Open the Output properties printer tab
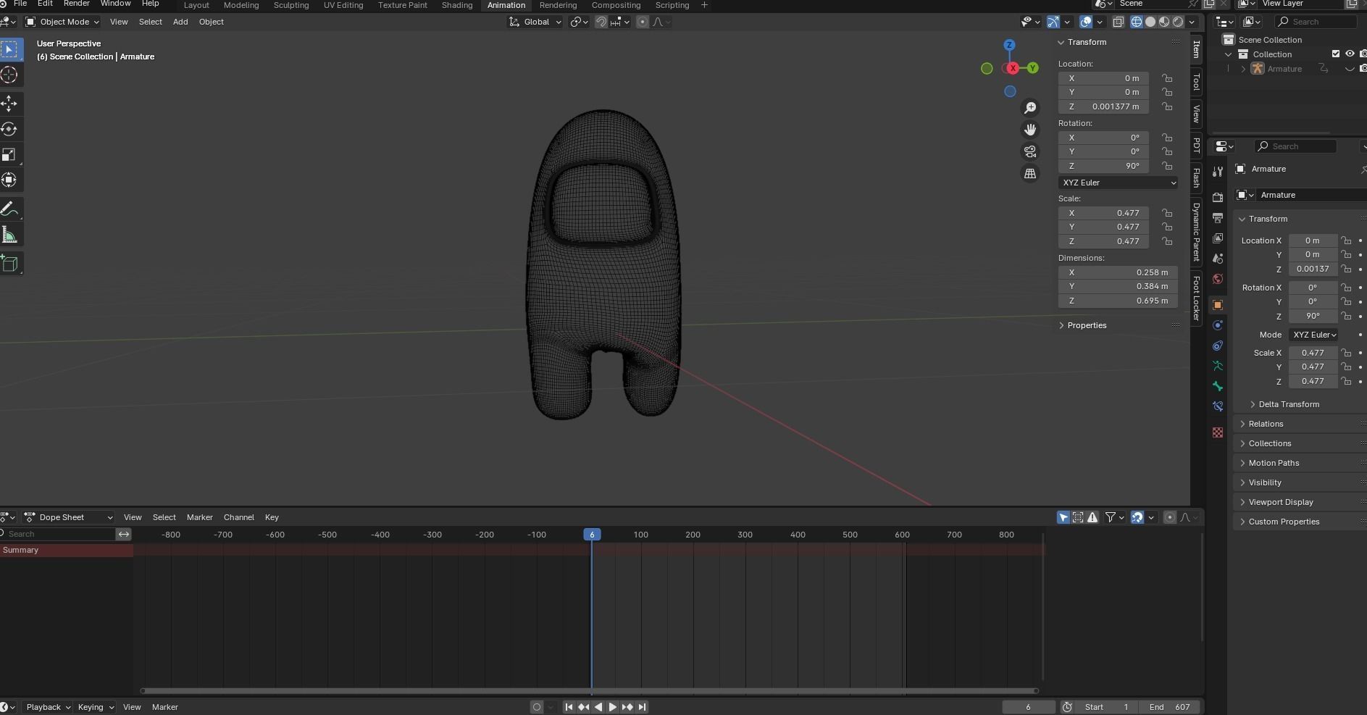The image size is (1367, 715). (1218, 217)
